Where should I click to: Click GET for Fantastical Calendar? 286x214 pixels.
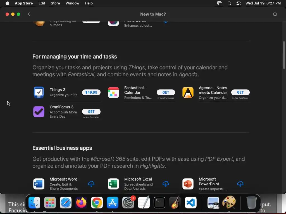tap(166, 93)
